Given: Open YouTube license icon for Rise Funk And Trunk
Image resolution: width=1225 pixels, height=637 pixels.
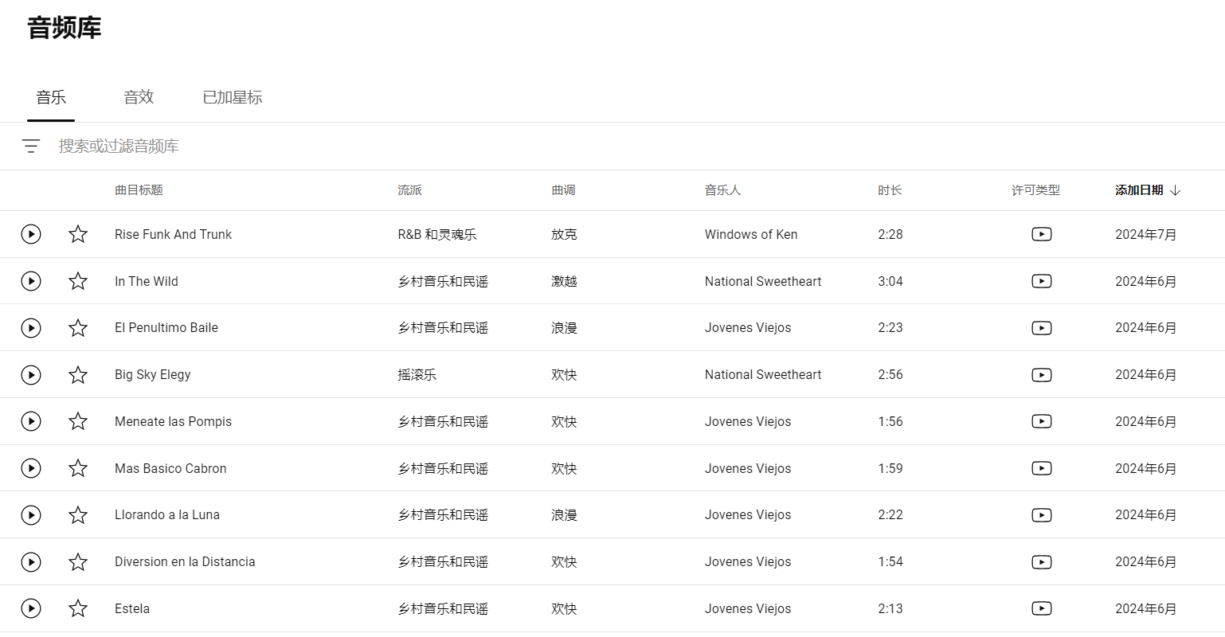Looking at the screenshot, I should coord(1042,234).
